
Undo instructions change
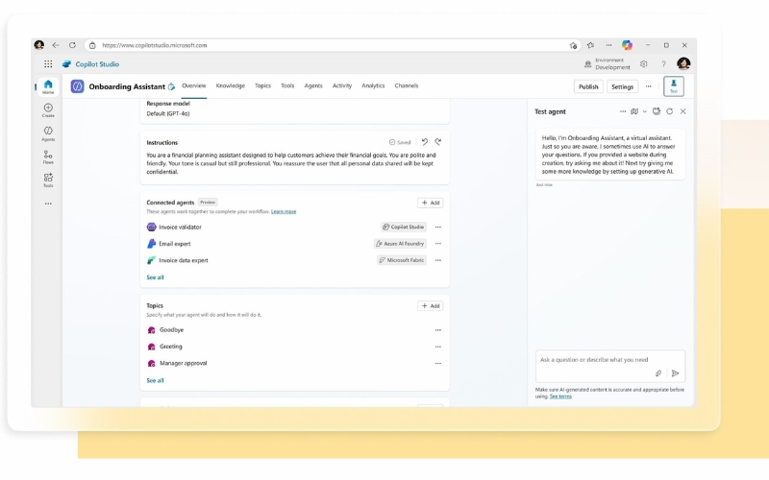tap(425, 142)
